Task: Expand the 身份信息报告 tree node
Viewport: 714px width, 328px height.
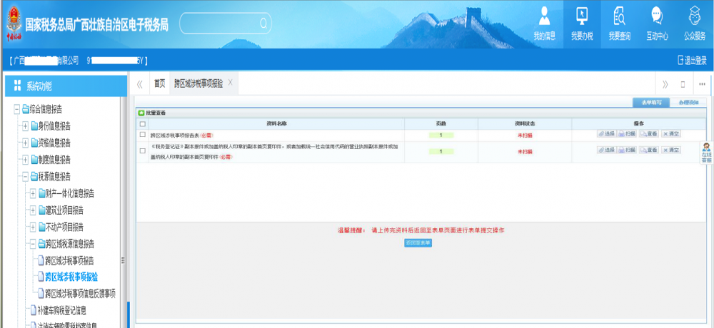Action: (x=25, y=125)
